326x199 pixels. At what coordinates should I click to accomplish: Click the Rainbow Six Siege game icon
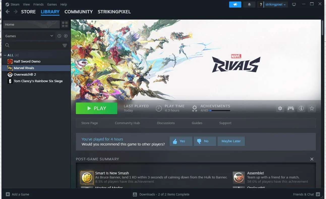[x=10, y=81]
